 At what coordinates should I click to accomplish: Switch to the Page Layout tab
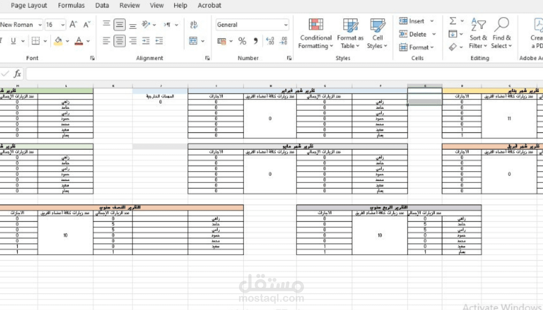click(29, 5)
